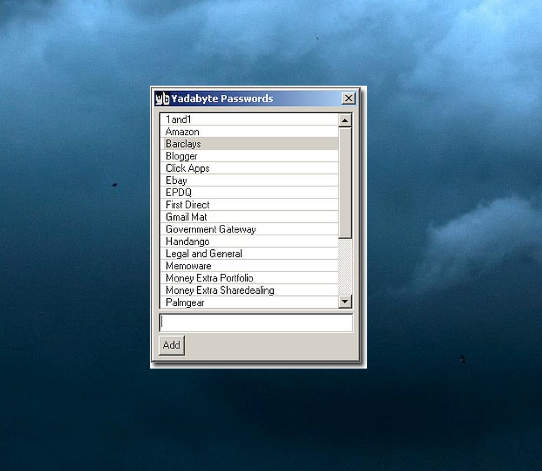Click the password list scrollbar thumb
542x471 pixels.
(x=345, y=183)
